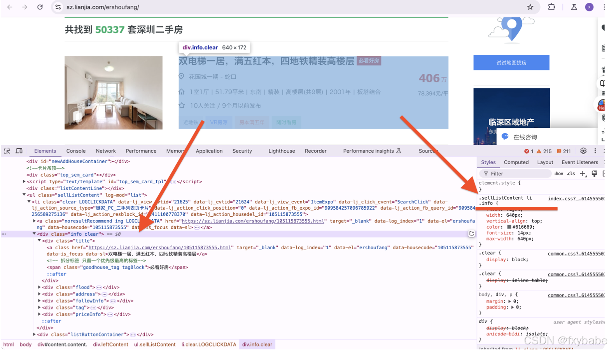Click the browser forward arrow
The image size is (609, 351).
tap(24, 7)
